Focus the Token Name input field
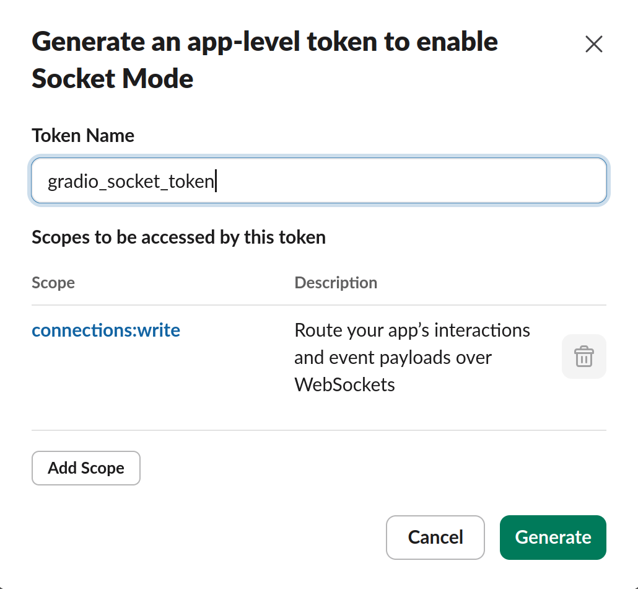638x589 pixels. point(319,181)
